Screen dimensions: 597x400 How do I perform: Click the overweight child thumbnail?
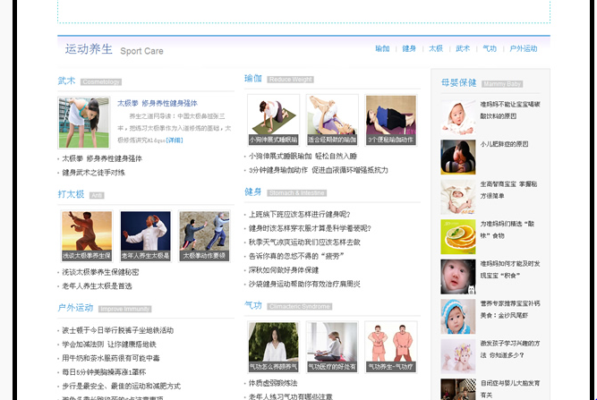point(458,157)
